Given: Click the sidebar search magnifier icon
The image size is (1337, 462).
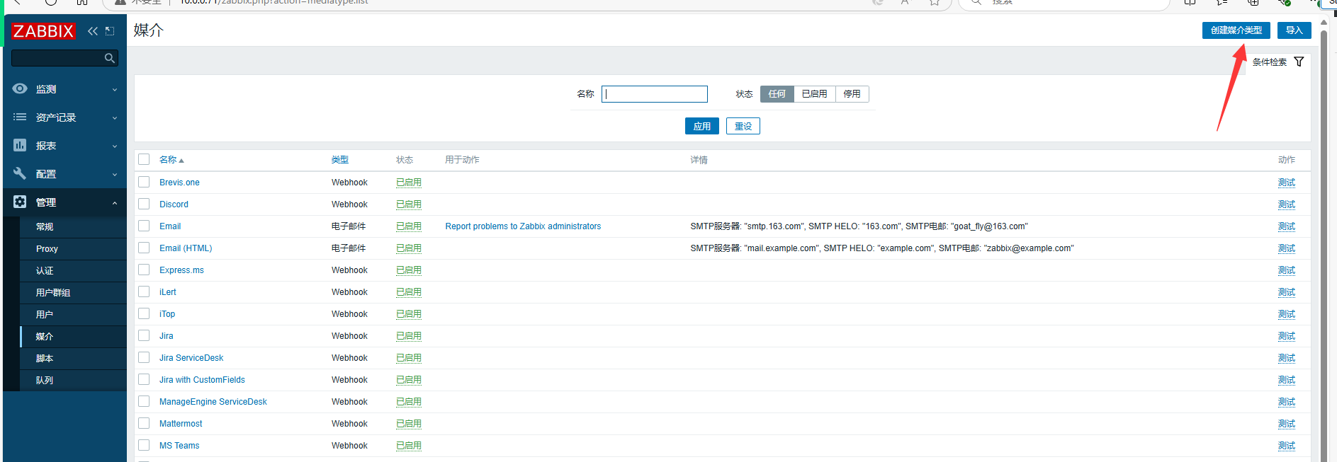Looking at the screenshot, I should click(x=109, y=58).
